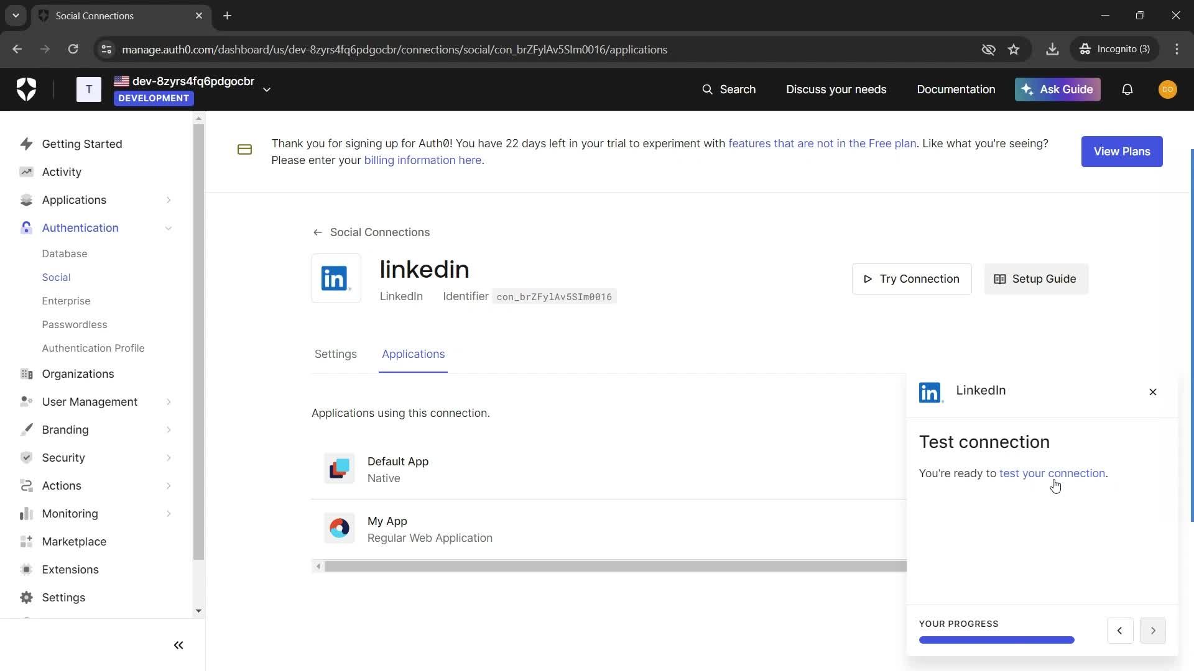Open Extensions in the sidebar

[70, 569]
